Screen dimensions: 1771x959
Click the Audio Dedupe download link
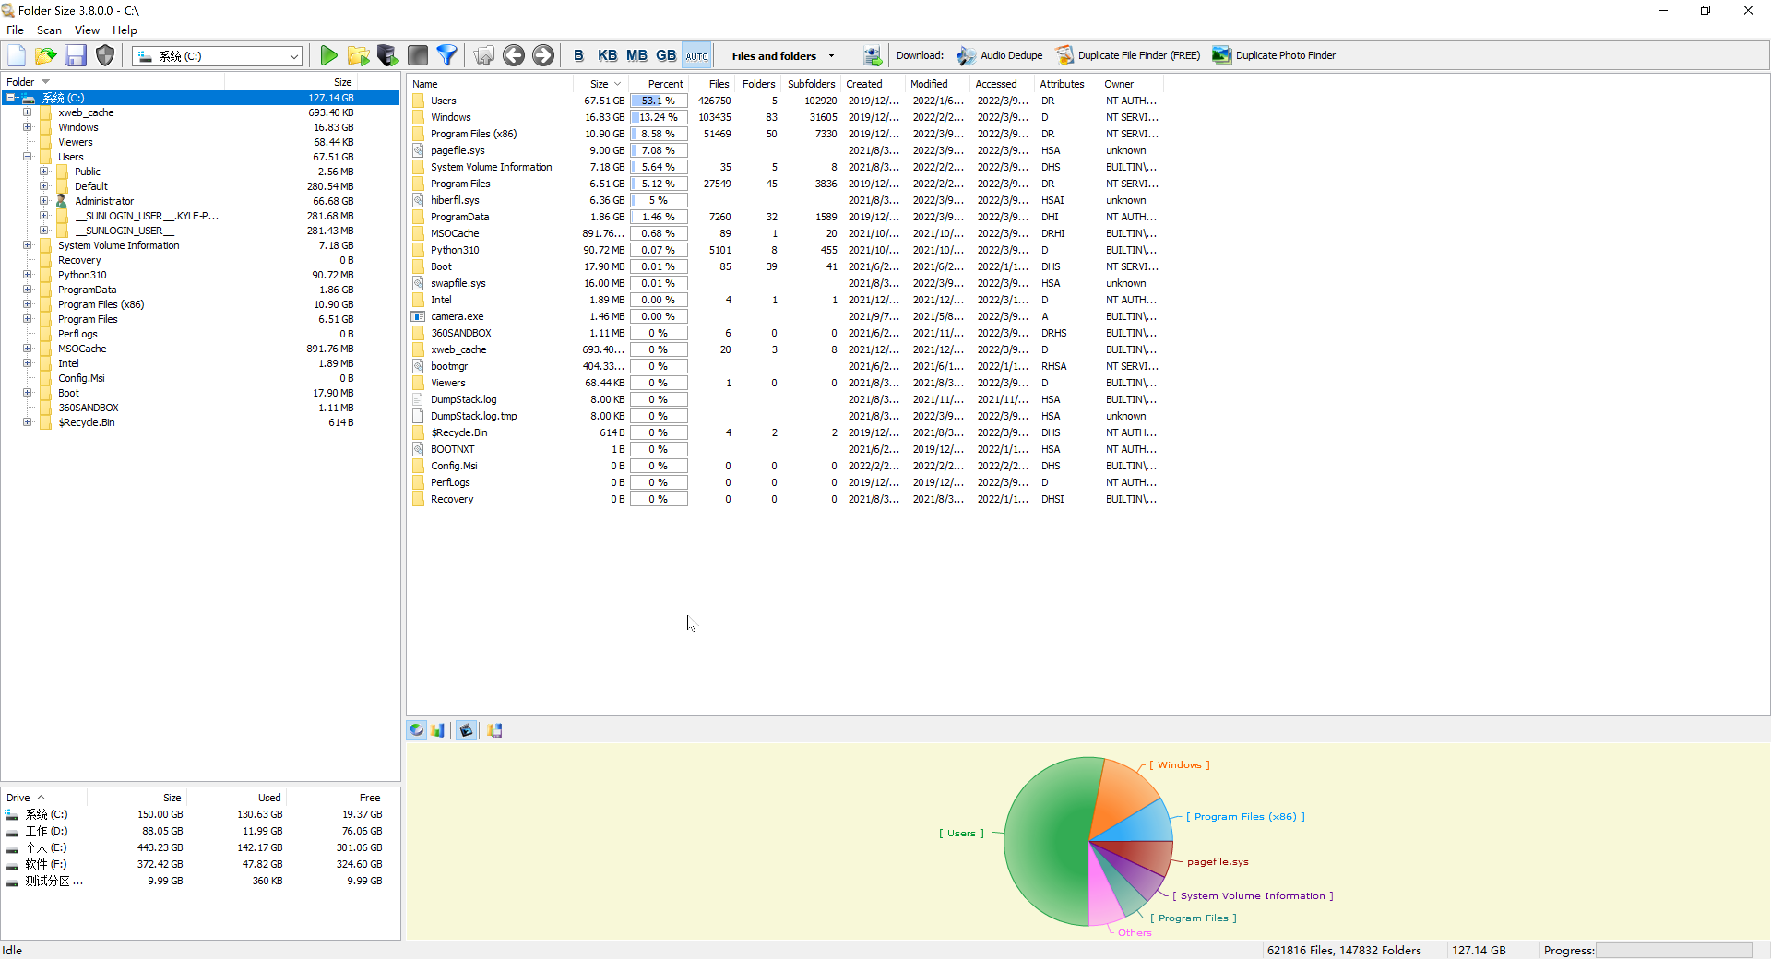click(1010, 56)
